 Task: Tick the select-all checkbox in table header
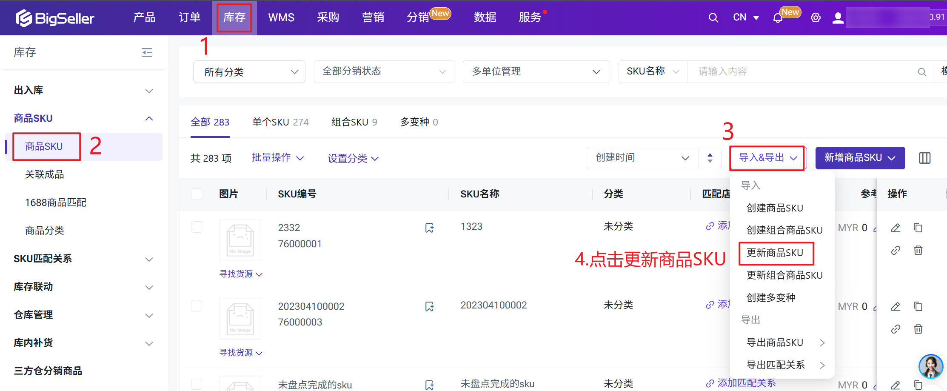pos(197,194)
